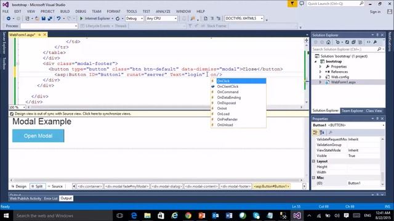This screenshot has width=394, height=221.
Task: Open the 100 % zoom dropdown in the editor
Action: point(24,107)
